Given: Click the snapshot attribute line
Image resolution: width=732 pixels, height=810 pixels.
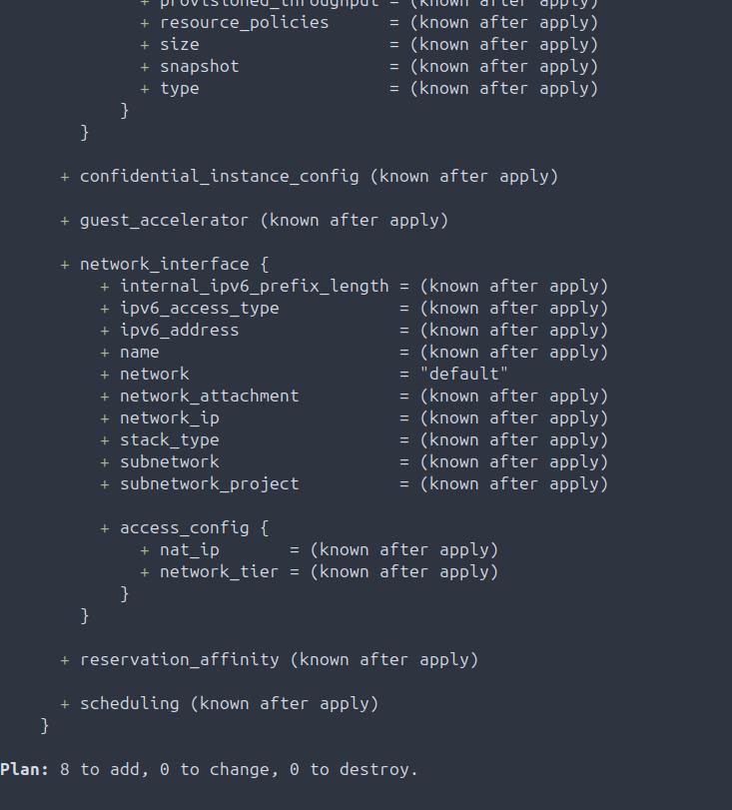Looking at the screenshot, I should pos(199,66).
